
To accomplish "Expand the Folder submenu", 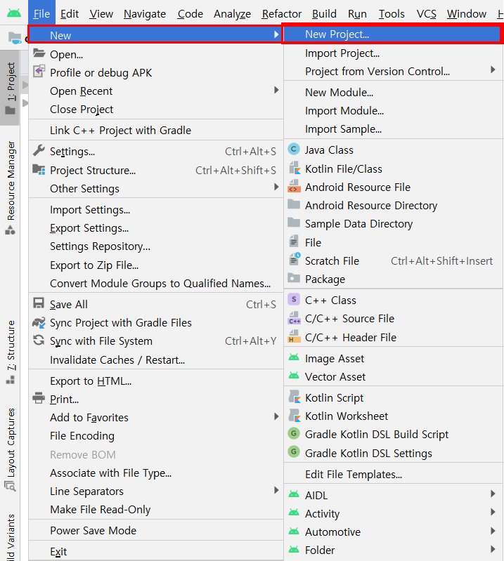I will tap(493, 549).
